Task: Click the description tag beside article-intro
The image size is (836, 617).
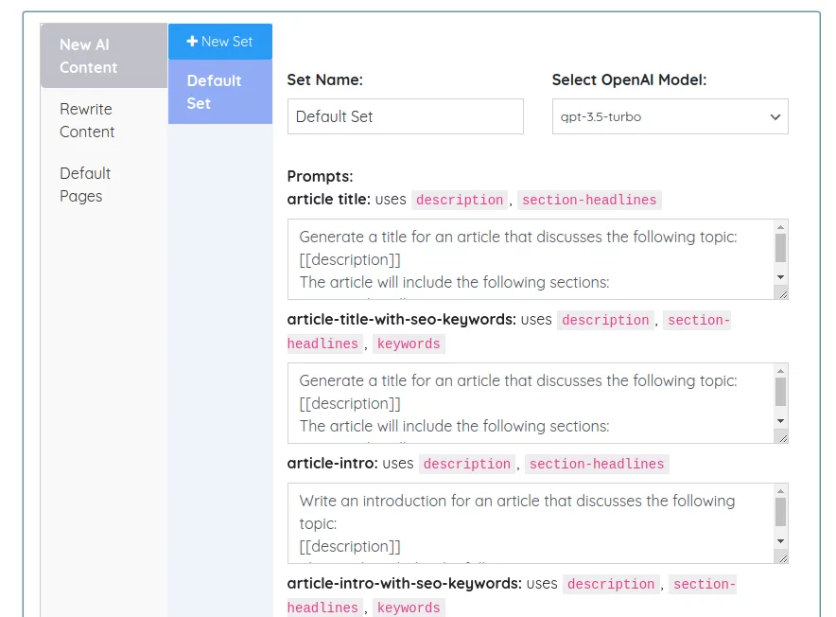Action: click(x=467, y=464)
